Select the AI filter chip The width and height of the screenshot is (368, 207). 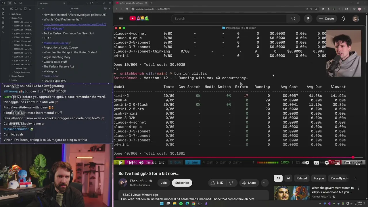[288, 178]
